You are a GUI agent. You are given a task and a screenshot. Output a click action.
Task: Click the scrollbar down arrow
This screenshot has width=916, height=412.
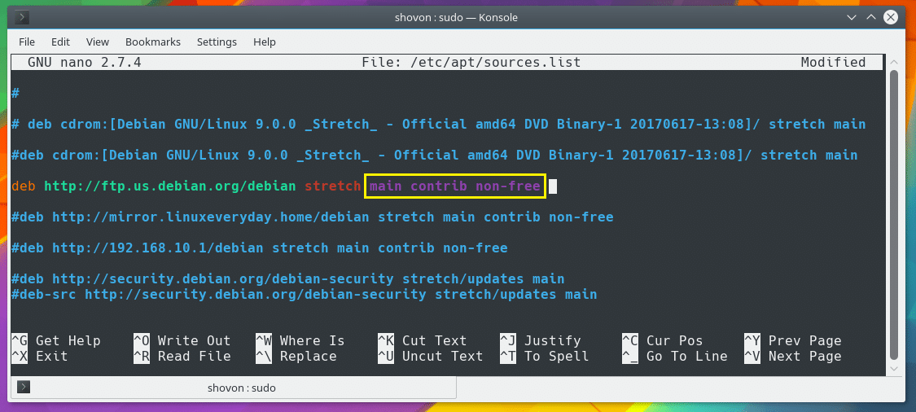pyautogui.click(x=894, y=368)
